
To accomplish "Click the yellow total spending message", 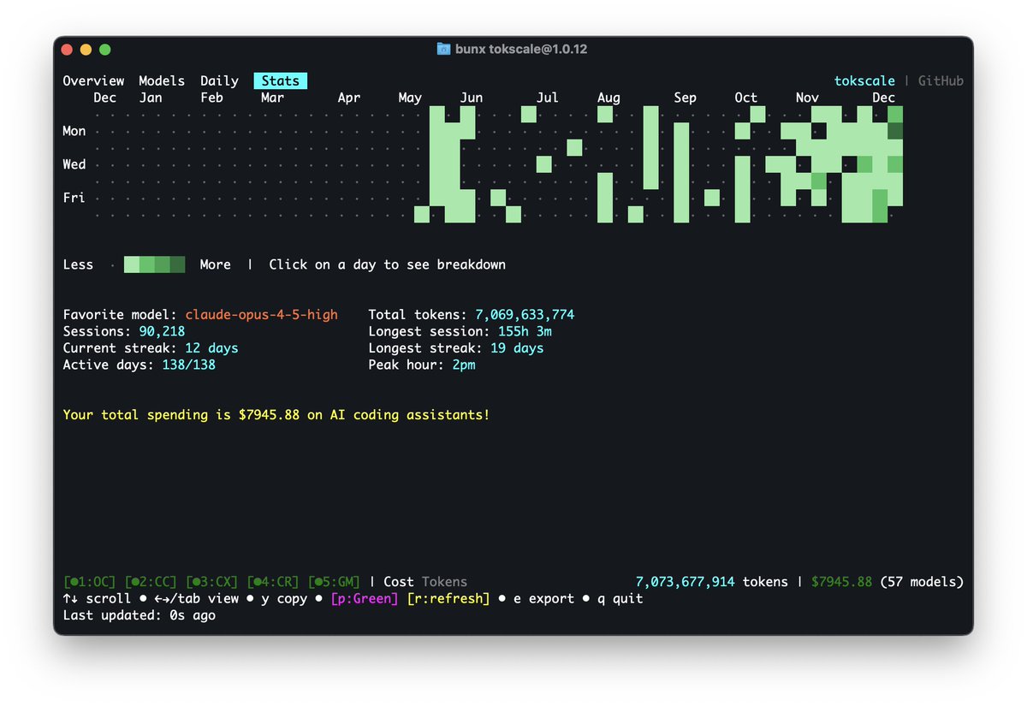I will coord(276,415).
